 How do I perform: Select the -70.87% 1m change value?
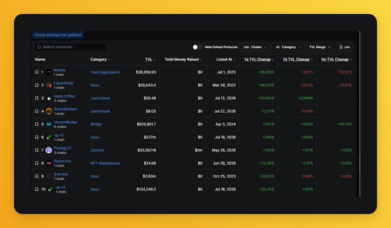click(x=345, y=85)
